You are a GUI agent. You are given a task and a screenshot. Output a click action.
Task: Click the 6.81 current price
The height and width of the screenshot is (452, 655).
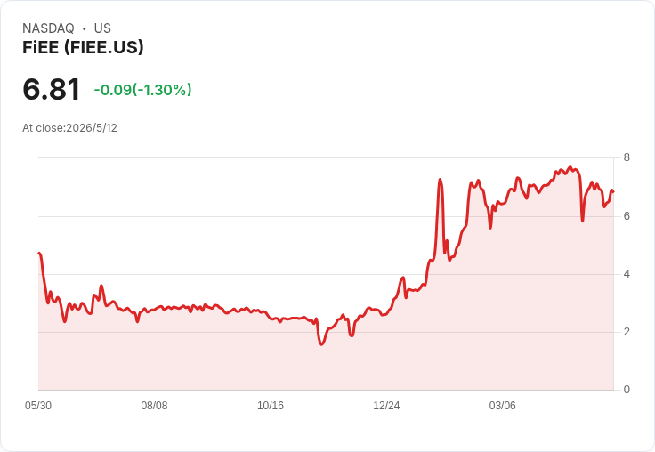[51, 89]
